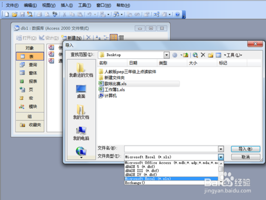Open the Undo dropdown arrow in toolbar
The height and width of the screenshot is (200, 266).
point(95,14)
